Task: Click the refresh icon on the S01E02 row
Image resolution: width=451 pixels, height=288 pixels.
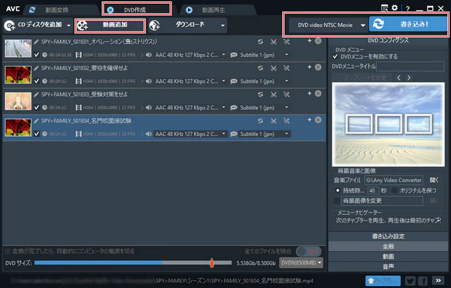Action: [260, 68]
